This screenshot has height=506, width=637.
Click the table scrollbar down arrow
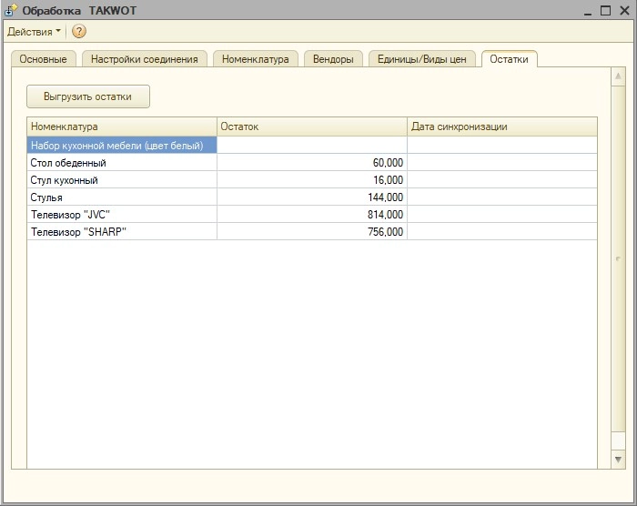[x=619, y=460]
